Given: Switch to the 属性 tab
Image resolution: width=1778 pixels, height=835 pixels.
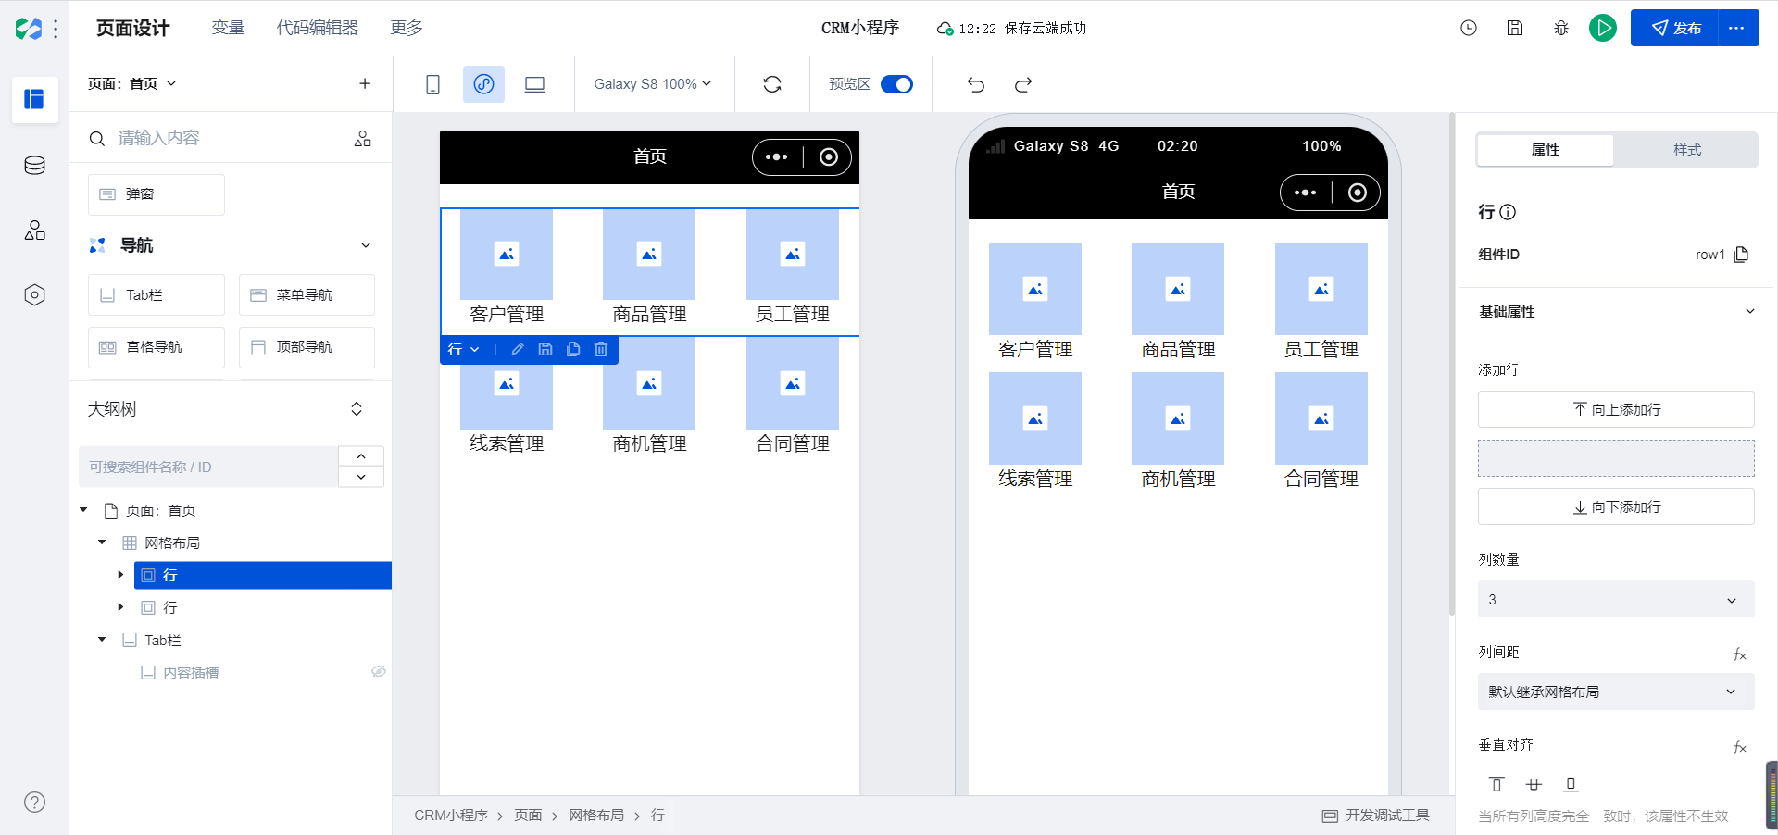Looking at the screenshot, I should (x=1546, y=149).
